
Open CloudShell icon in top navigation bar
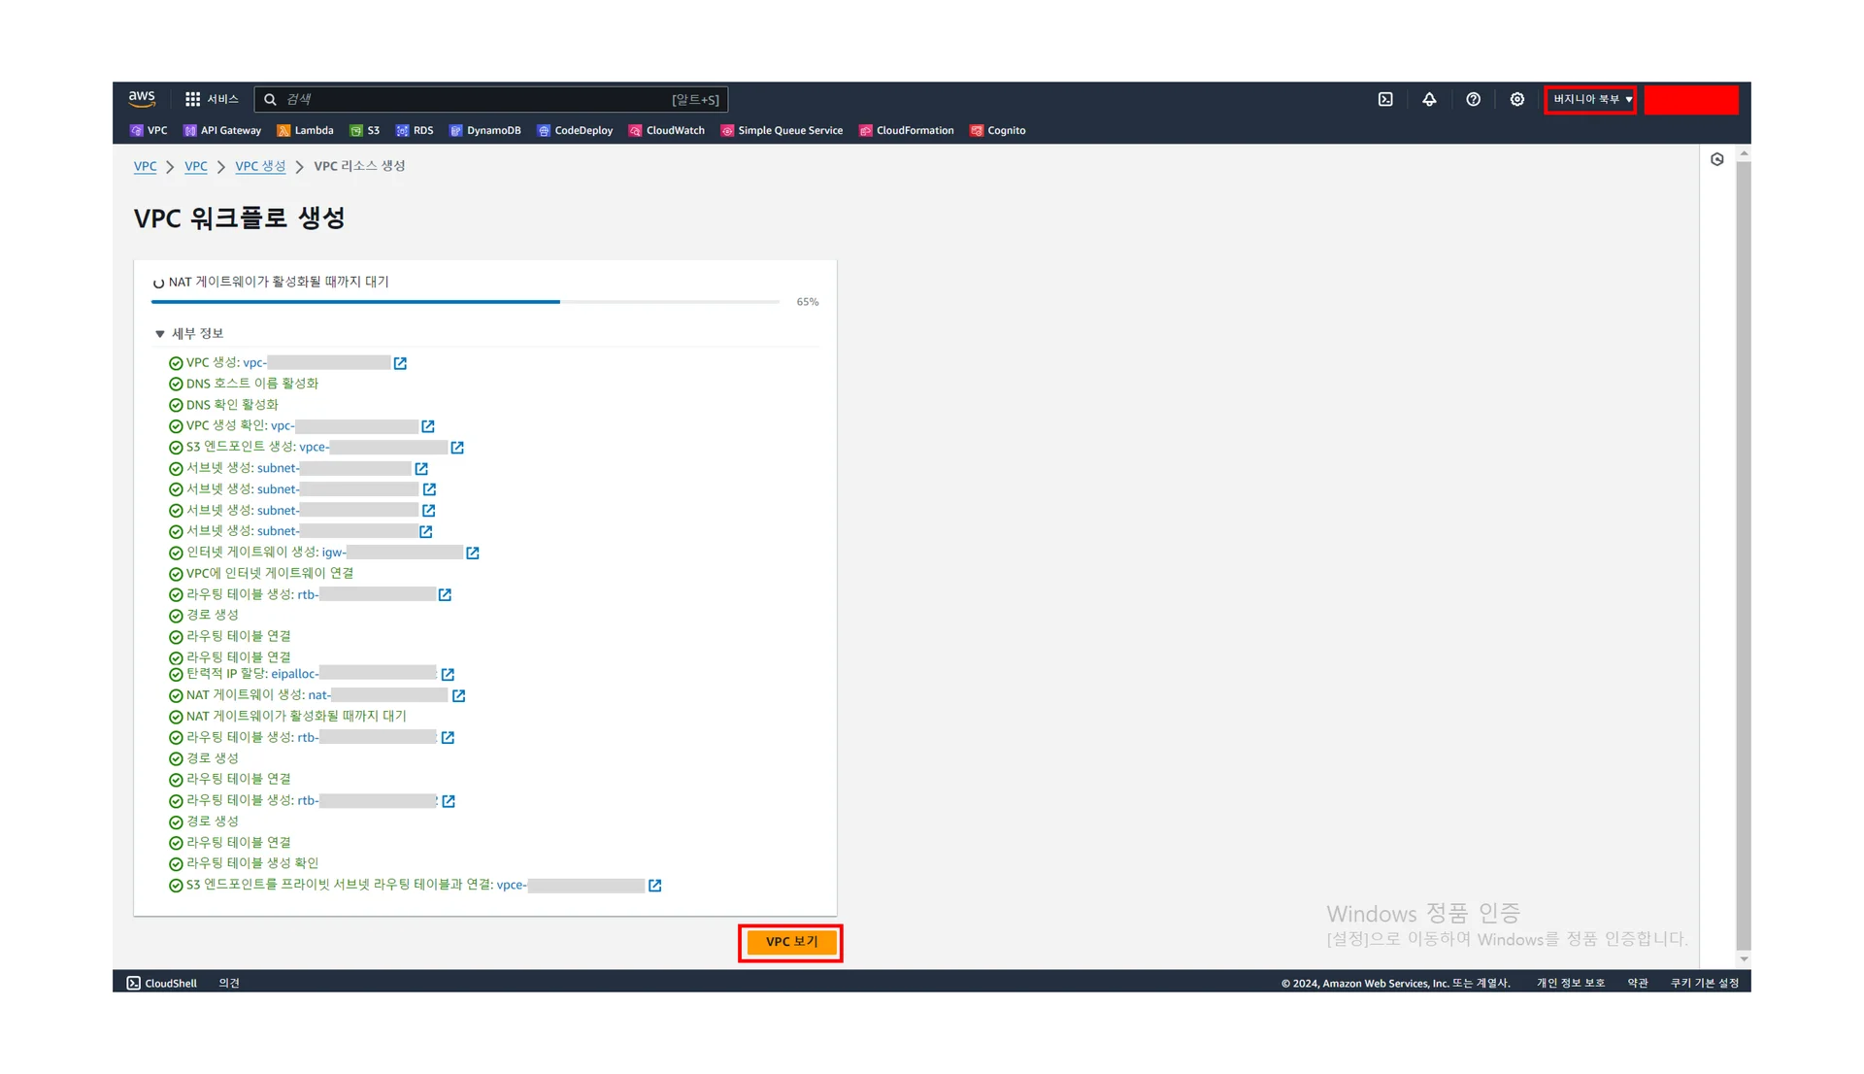click(1385, 99)
